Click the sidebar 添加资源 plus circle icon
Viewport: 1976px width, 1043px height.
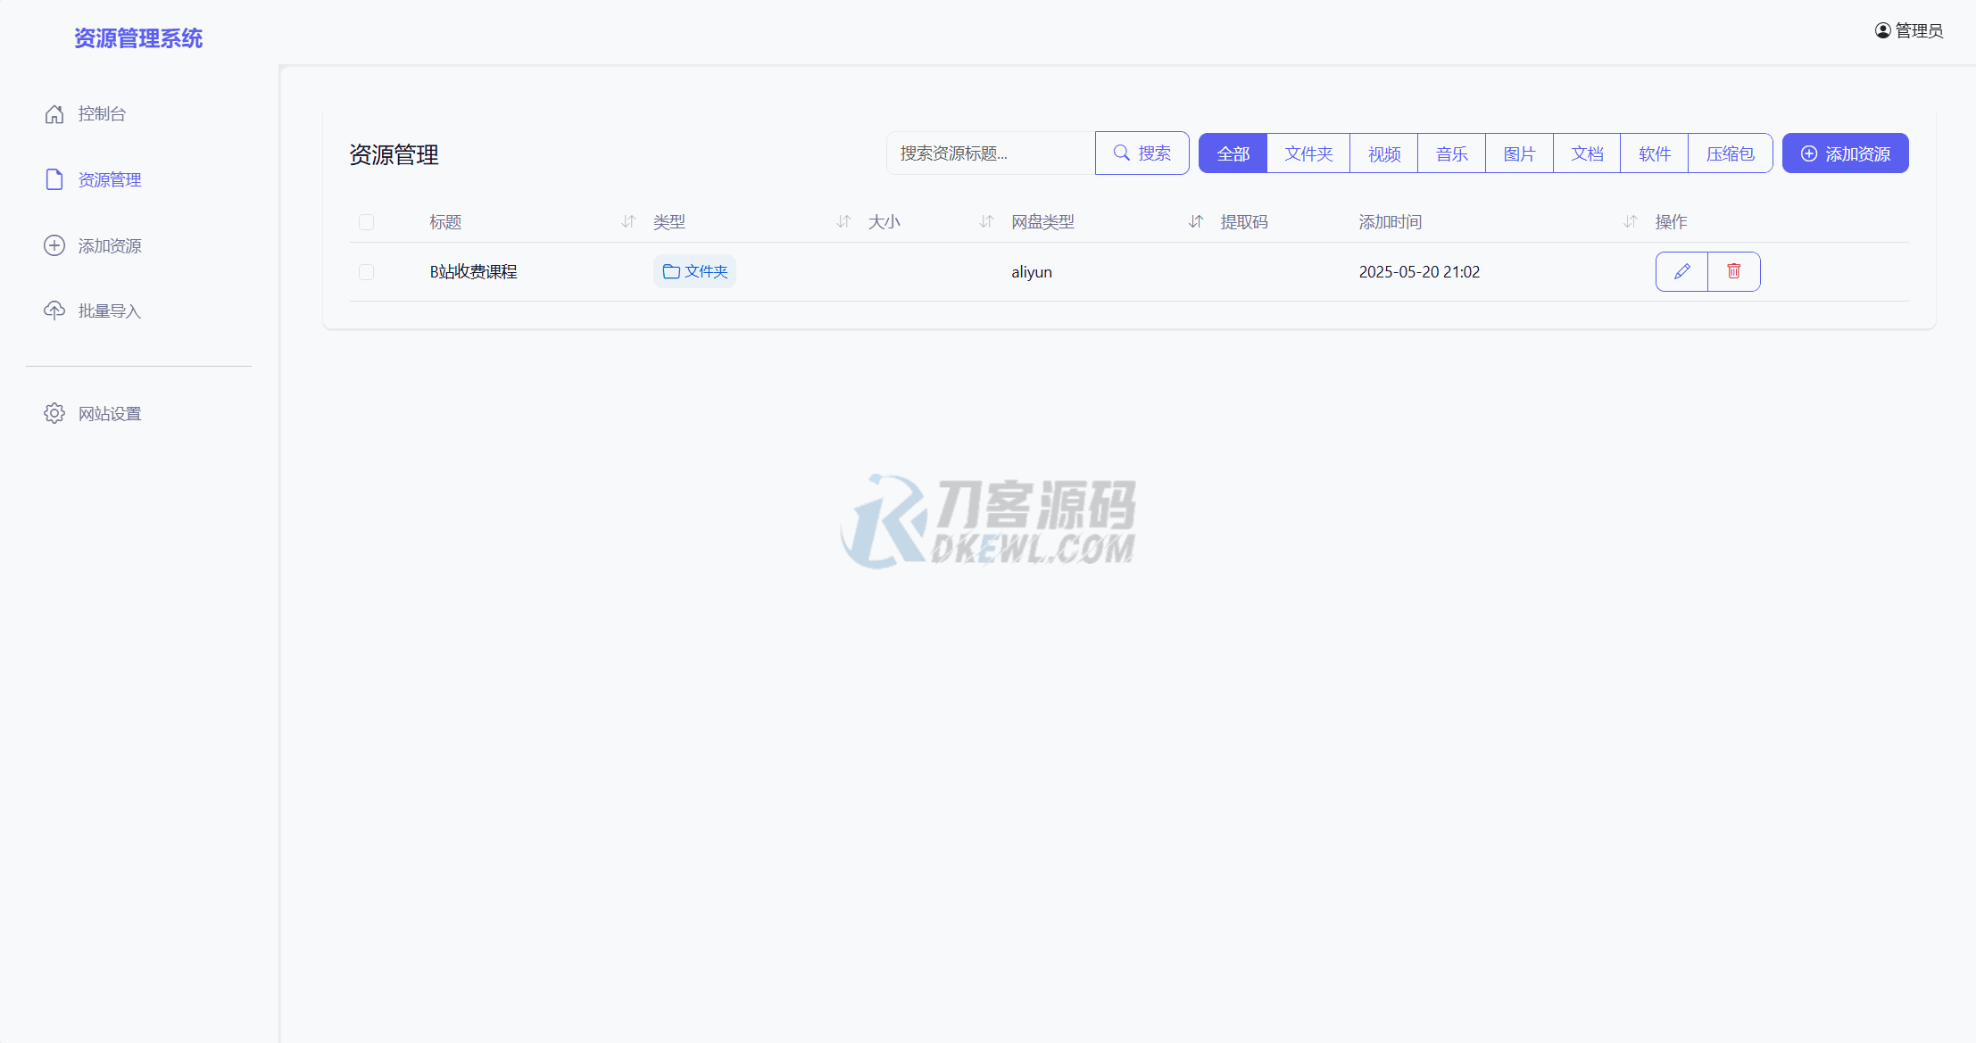click(x=54, y=245)
